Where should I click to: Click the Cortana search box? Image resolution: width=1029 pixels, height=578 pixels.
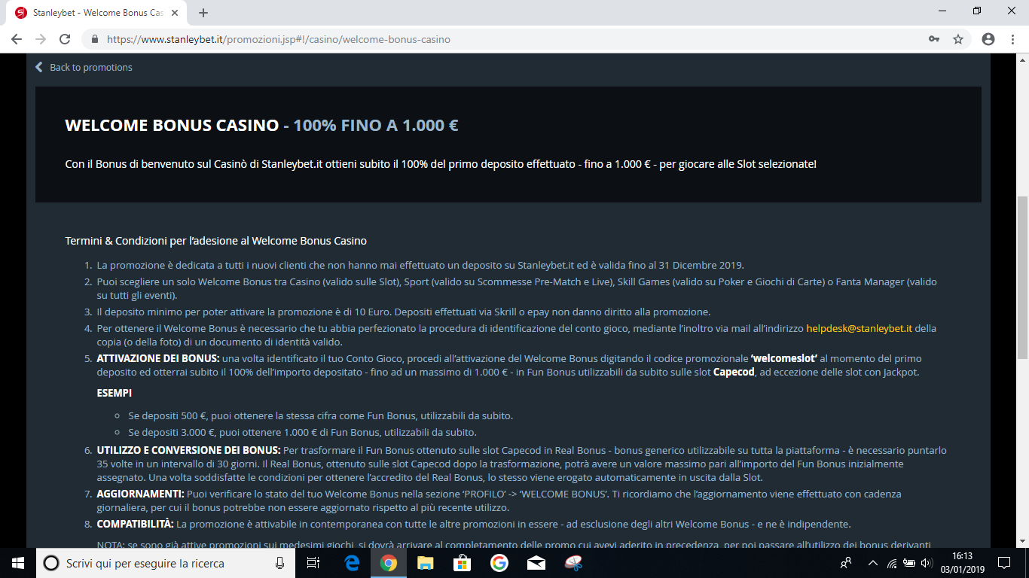click(x=166, y=563)
